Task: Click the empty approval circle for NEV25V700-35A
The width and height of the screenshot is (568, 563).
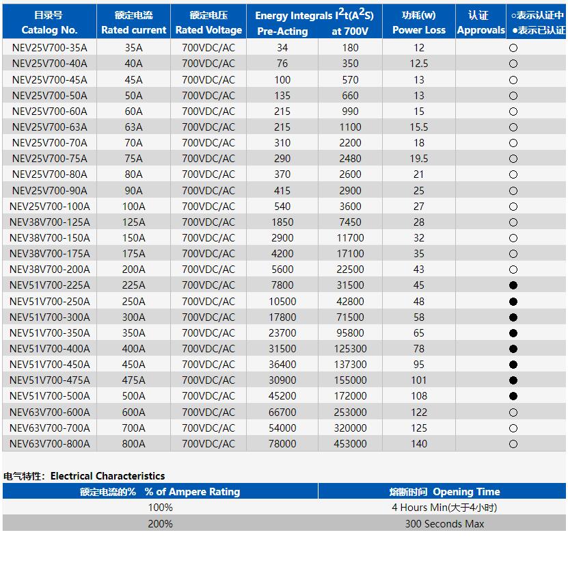Action: 513,48
